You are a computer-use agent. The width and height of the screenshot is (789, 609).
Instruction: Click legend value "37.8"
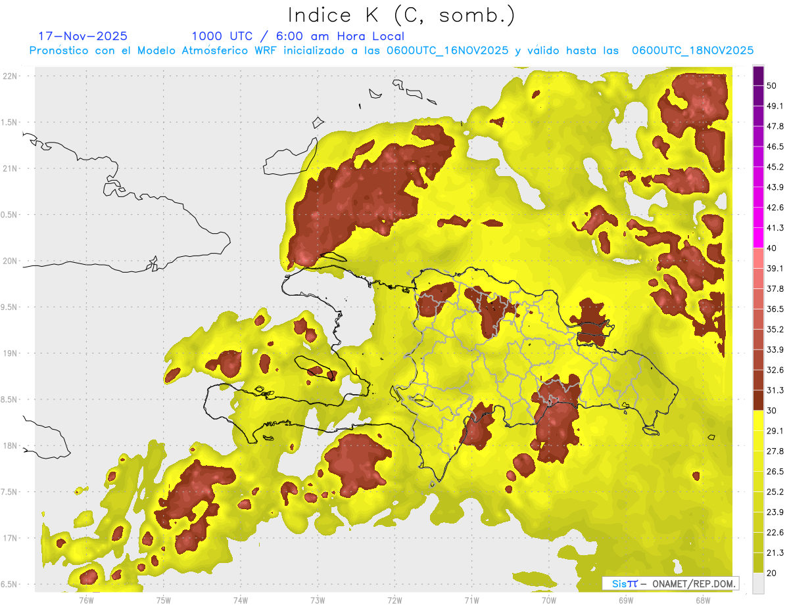coord(775,288)
